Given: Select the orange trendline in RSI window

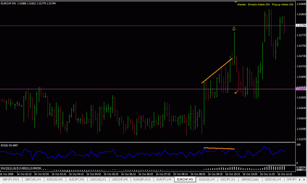Looking at the screenshot, I should [x=219, y=148].
